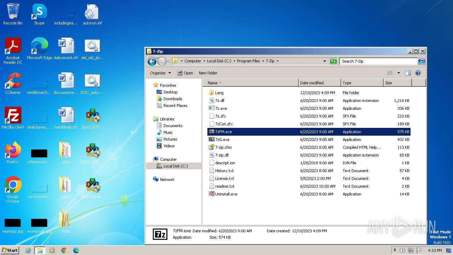Open Music library in navigation pane
453x255 pixels.
pos(168,132)
